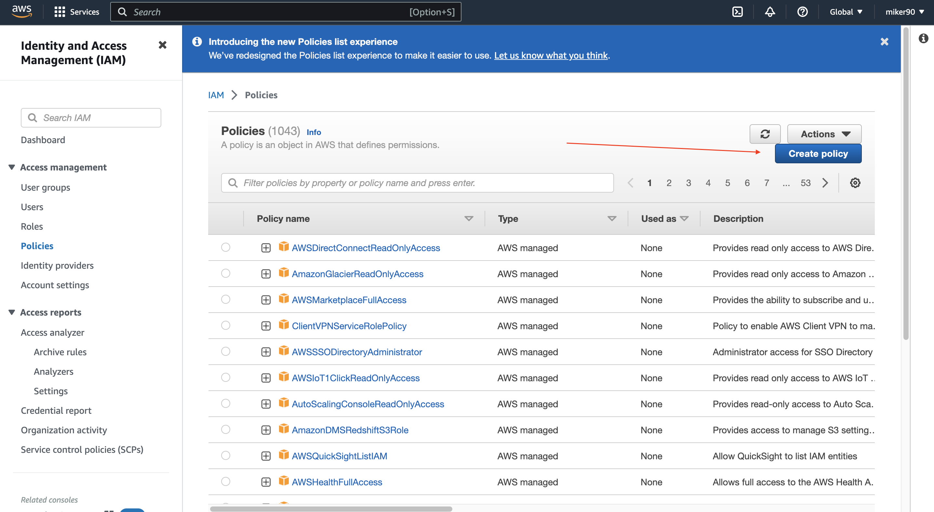Click the Create policy button

click(x=818, y=154)
